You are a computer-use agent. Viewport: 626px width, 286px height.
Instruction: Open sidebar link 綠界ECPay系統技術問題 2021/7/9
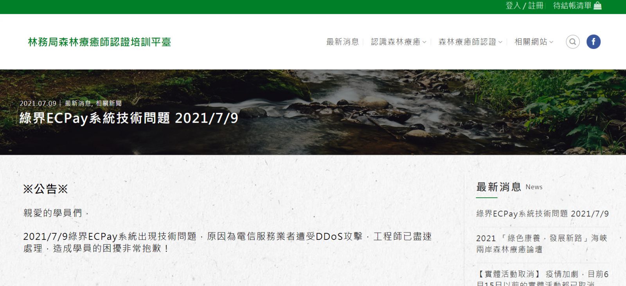click(542, 214)
